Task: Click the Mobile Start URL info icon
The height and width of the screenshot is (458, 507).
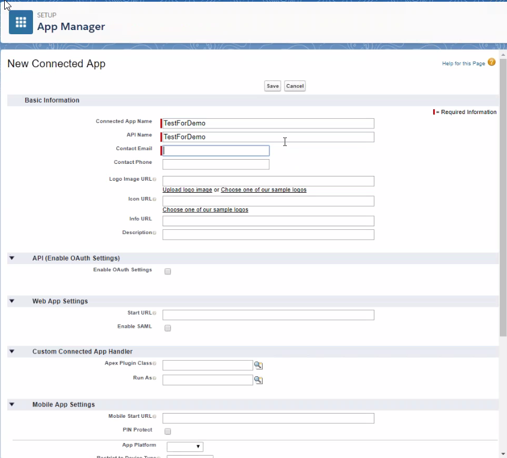Action: 155,417
